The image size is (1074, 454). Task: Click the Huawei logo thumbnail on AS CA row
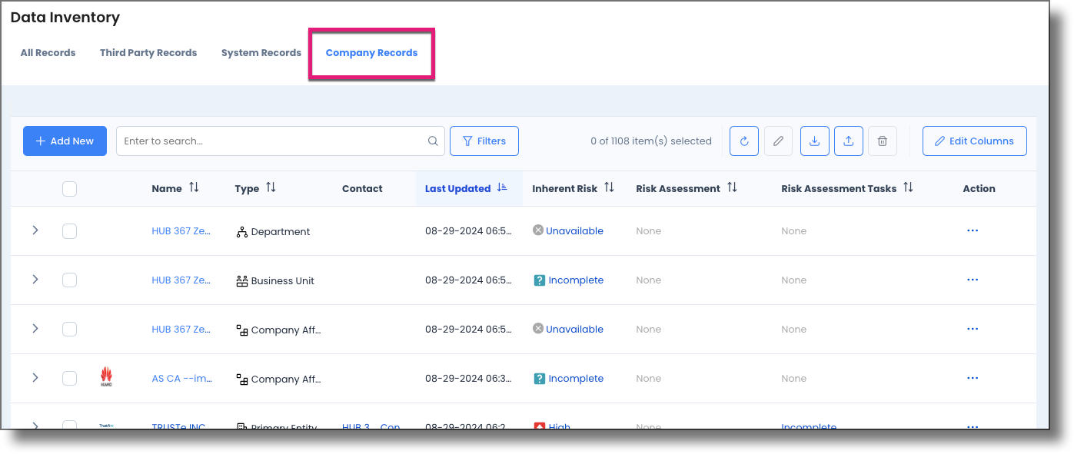tap(106, 377)
